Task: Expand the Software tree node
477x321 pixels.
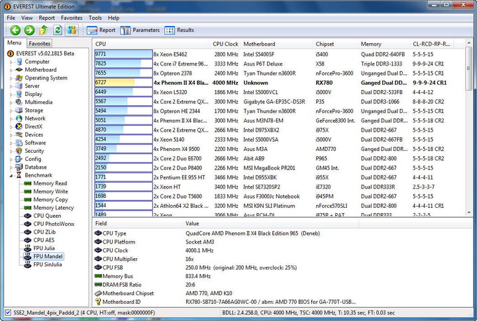Action: [x=11, y=143]
